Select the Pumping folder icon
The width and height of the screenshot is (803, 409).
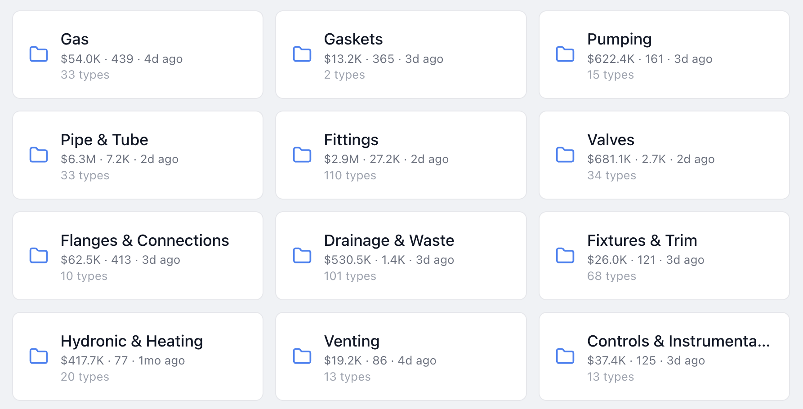coord(565,54)
